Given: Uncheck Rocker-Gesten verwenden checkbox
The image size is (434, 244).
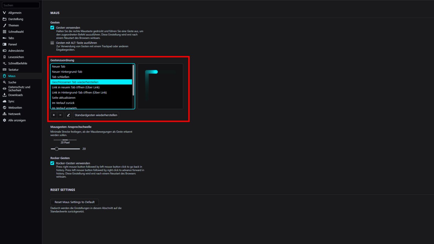Looking at the screenshot, I should coord(52,163).
